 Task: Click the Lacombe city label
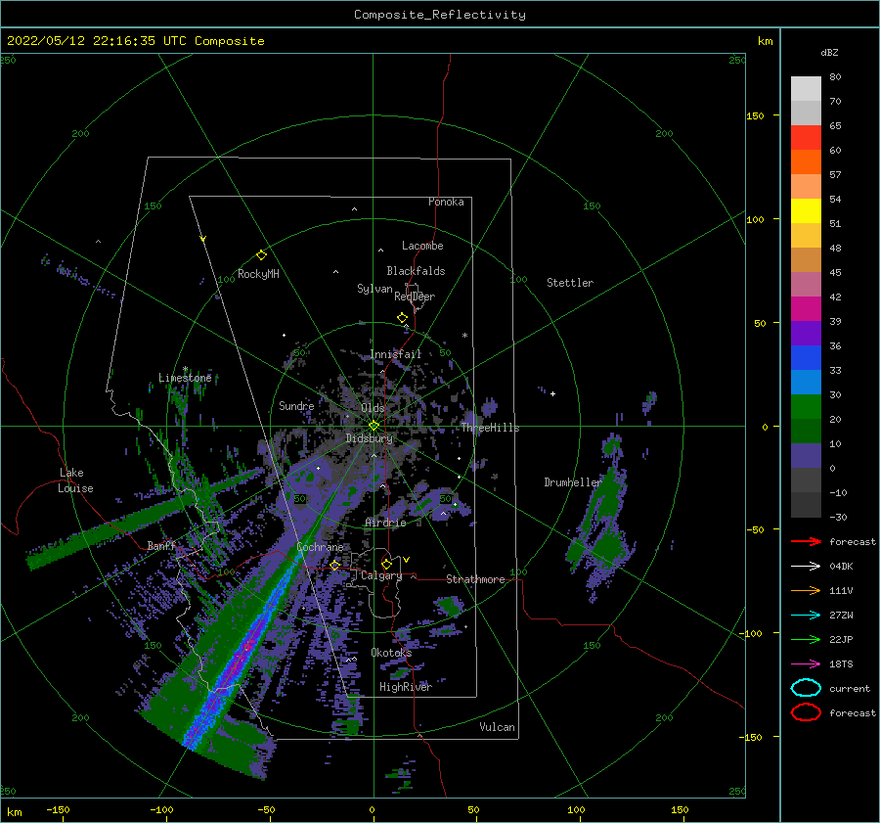click(422, 246)
